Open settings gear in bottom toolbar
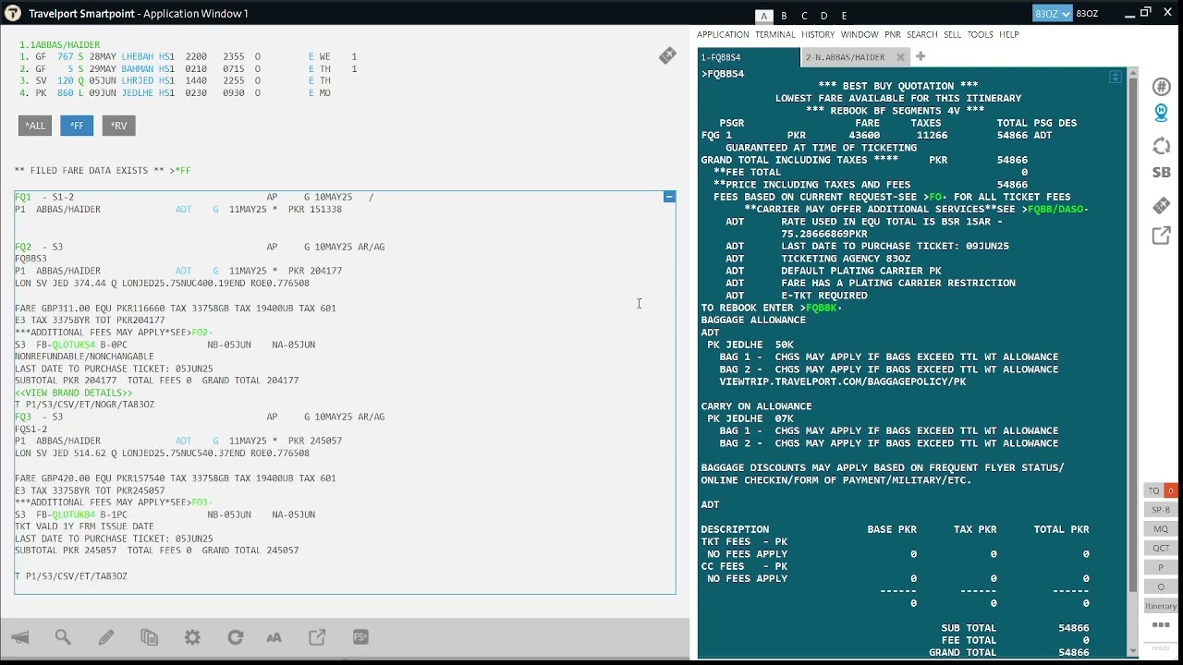Image resolution: width=1183 pixels, height=665 pixels. [192, 637]
